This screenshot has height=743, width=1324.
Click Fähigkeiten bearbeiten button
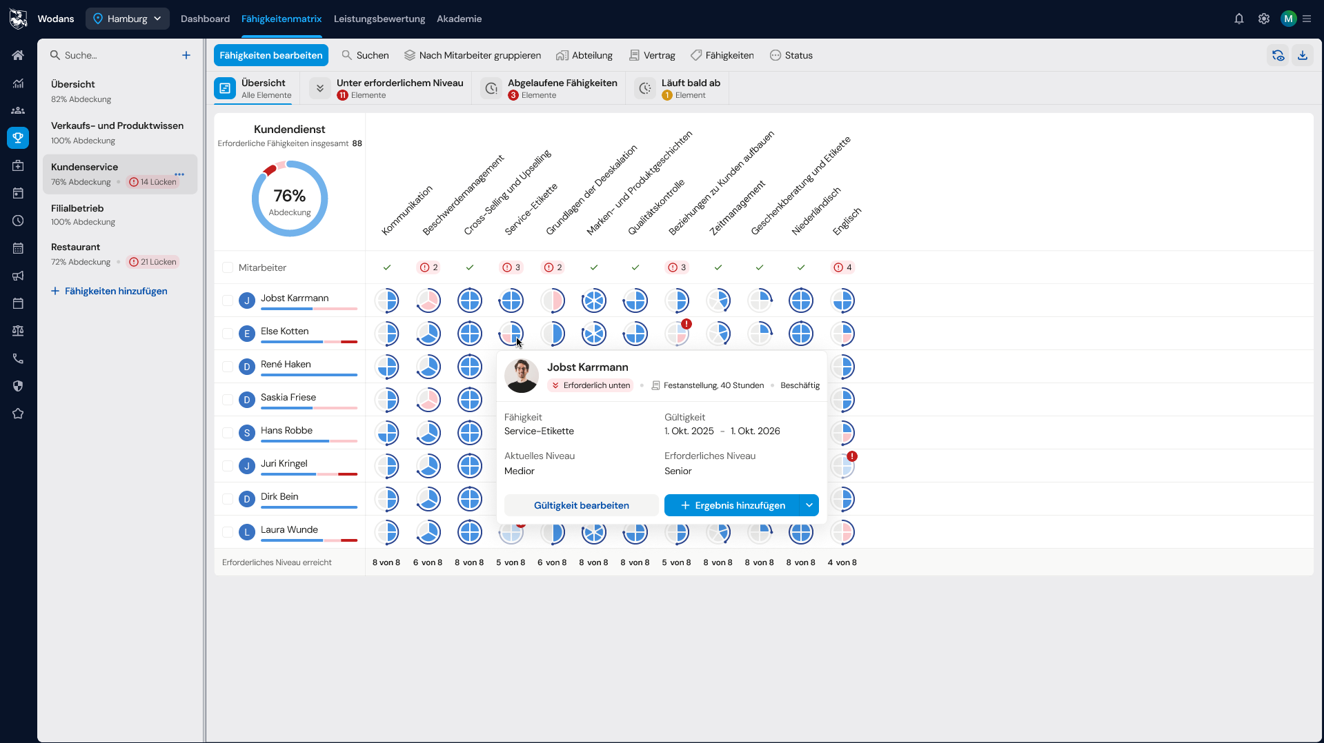pyautogui.click(x=271, y=55)
